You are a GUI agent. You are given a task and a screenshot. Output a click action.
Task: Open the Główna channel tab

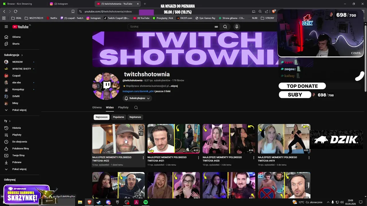pyautogui.click(x=97, y=107)
